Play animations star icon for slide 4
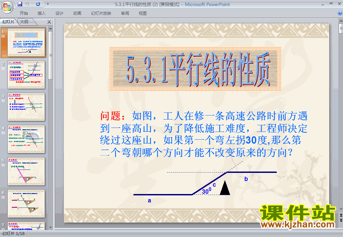 [3, 133]
